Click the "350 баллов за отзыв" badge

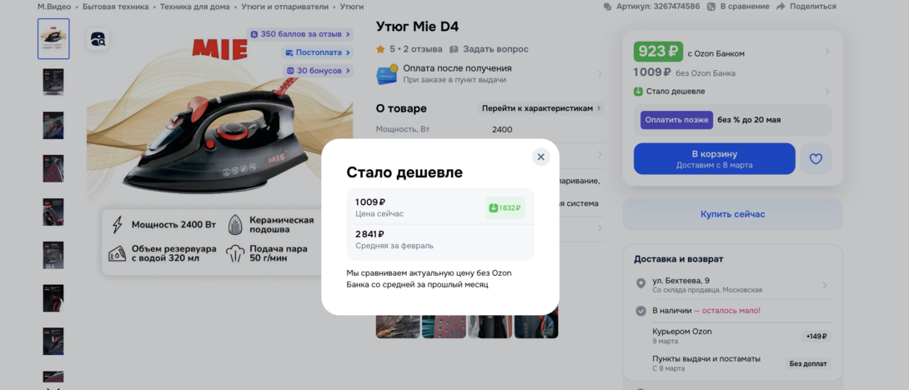pyautogui.click(x=300, y=34)
